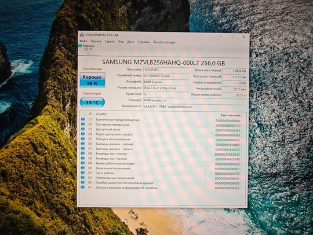Click status icon for Команды хост-чтения row
This screenshot has width=313, height=235.
[83, 153]
